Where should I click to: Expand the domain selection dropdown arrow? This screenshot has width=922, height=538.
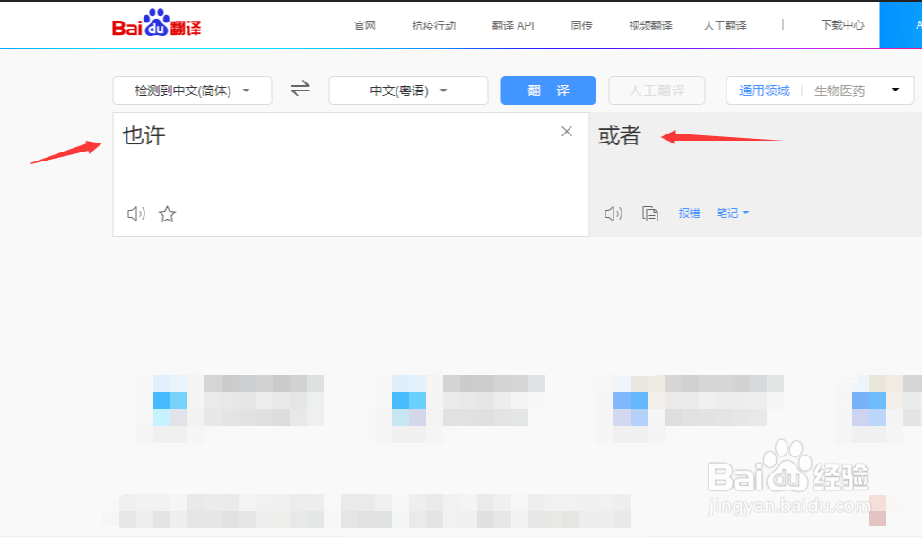(x=894, y=90)
